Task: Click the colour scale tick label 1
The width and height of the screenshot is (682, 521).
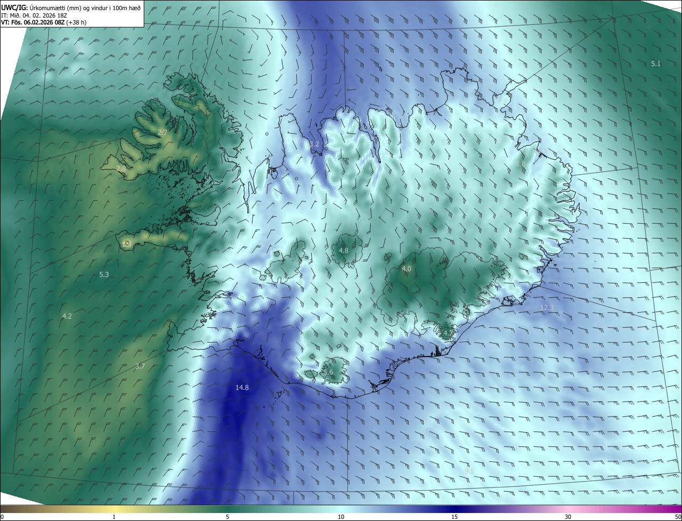Action: click(x=114, y=517)
